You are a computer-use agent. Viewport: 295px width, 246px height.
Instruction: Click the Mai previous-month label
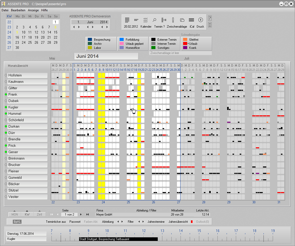click(x=52, y=58)
